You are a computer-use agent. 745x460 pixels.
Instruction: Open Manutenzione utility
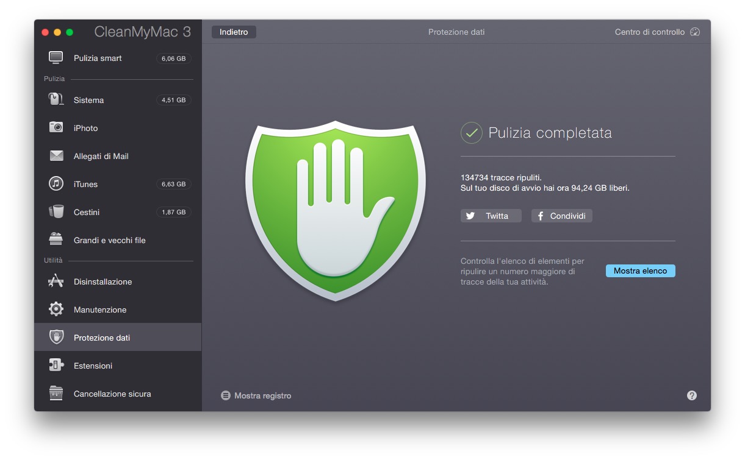click(118, 309)
